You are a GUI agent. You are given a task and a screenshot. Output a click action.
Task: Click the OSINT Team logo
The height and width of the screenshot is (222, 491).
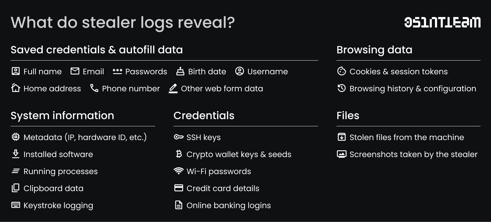tap(442, 23)
